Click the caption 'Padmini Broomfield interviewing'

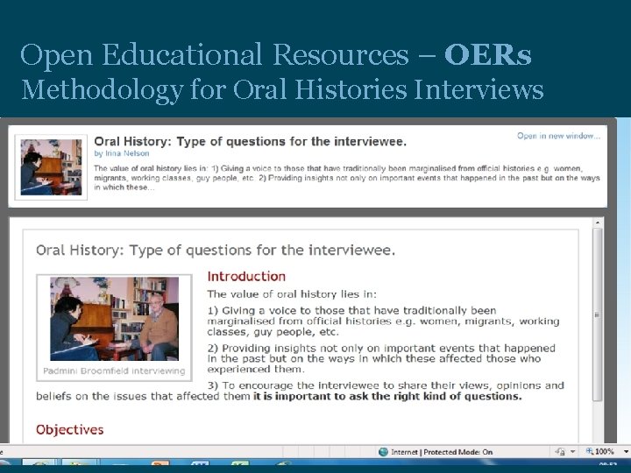[114, 371]
